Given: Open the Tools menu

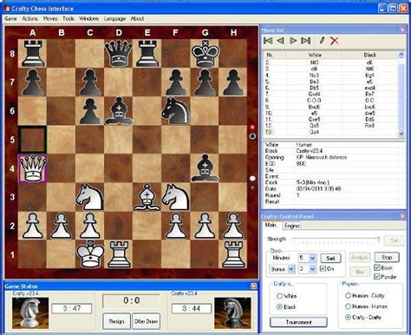Looking at the screenshot, I should (x=68, y=18).
